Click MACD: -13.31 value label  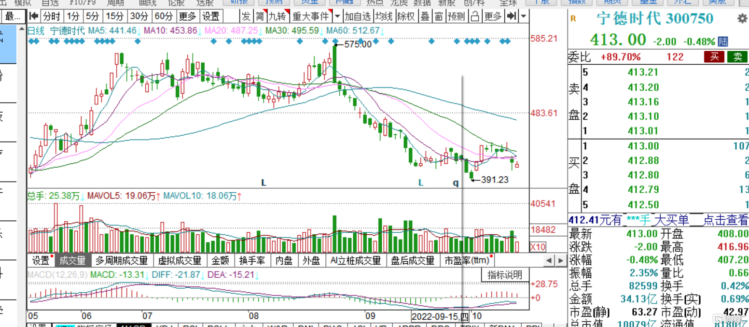[x=118, y=275]
